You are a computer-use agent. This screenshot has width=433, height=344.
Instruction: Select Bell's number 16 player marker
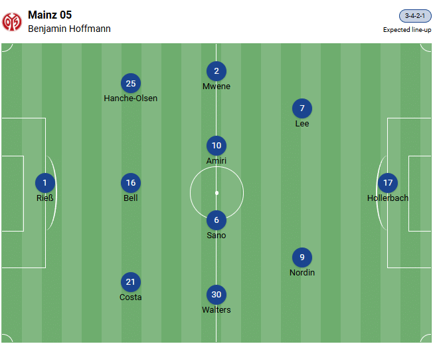[131, 183]
